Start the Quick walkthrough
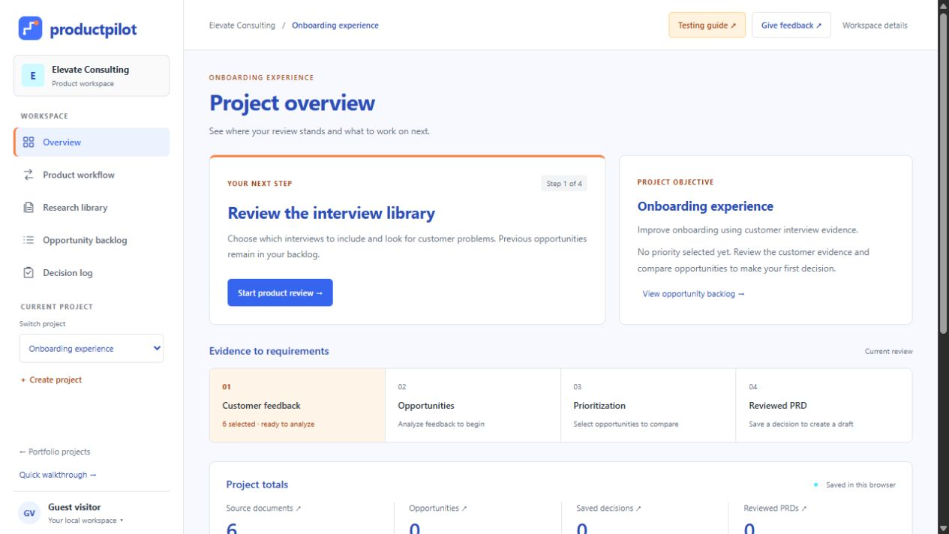949x534 pixels. coord(58,475)
